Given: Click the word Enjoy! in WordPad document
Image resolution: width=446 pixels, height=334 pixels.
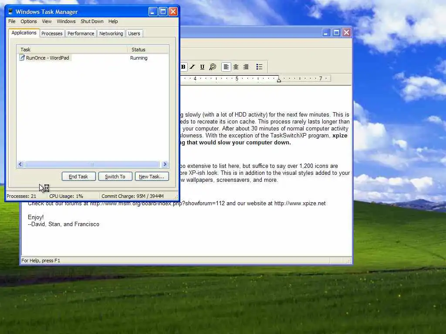Looking at the screenshot, I should point(36,217).
